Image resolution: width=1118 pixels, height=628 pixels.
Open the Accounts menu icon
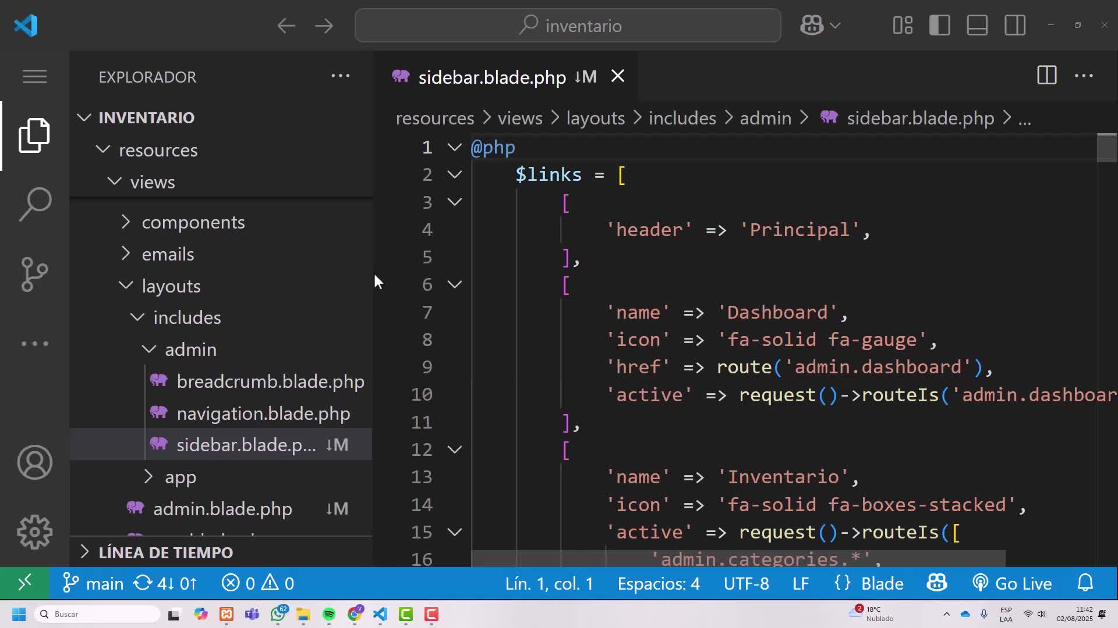pyautogui.click(x=34, y=462)
